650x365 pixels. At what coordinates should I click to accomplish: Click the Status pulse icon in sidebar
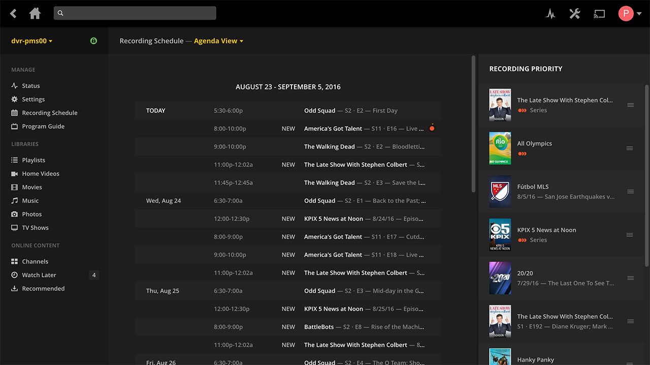click(x=15, y=86)
